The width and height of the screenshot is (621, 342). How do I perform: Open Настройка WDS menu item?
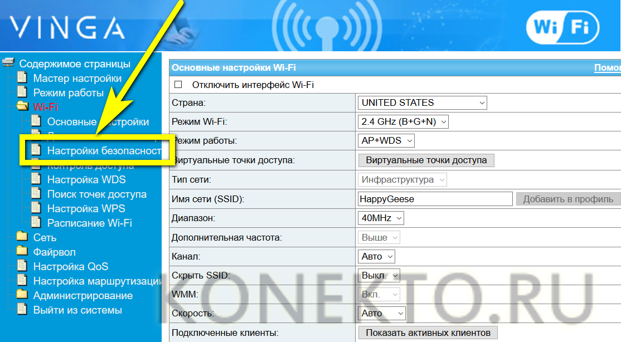coord(86,179)
